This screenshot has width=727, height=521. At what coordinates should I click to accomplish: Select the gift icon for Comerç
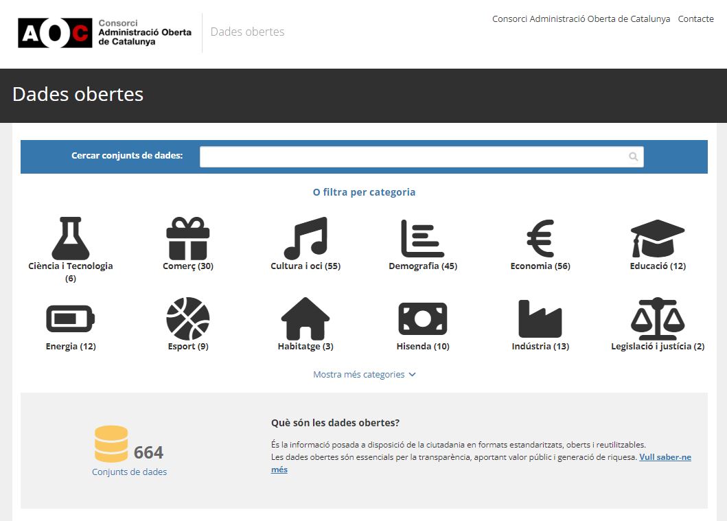[x=187, y=238]
